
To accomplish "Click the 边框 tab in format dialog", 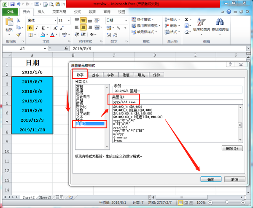I will click(126, 75).
